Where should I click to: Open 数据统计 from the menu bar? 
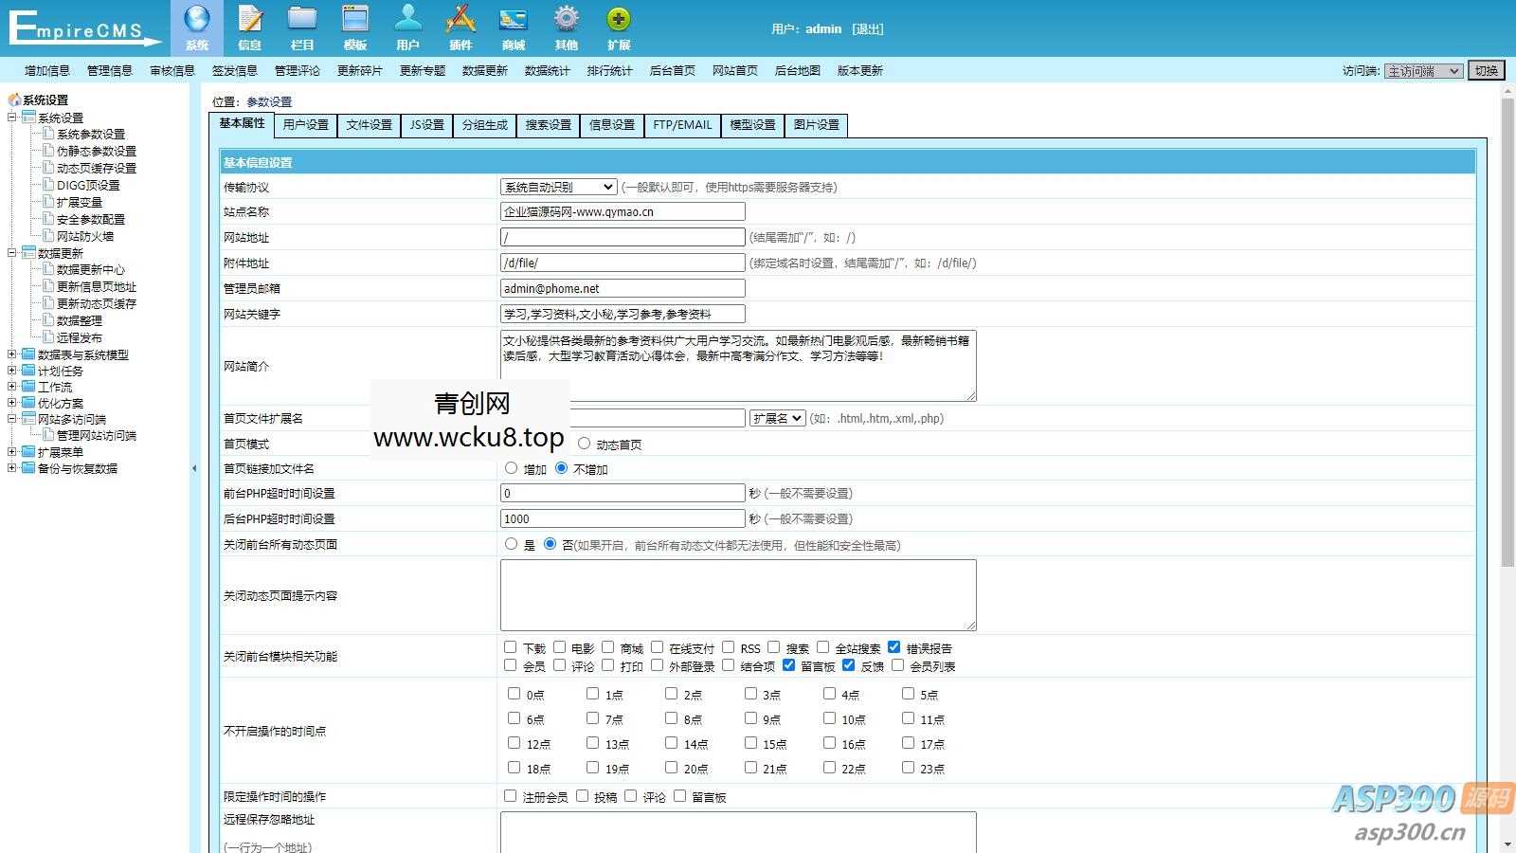click(x=547, y=69)
